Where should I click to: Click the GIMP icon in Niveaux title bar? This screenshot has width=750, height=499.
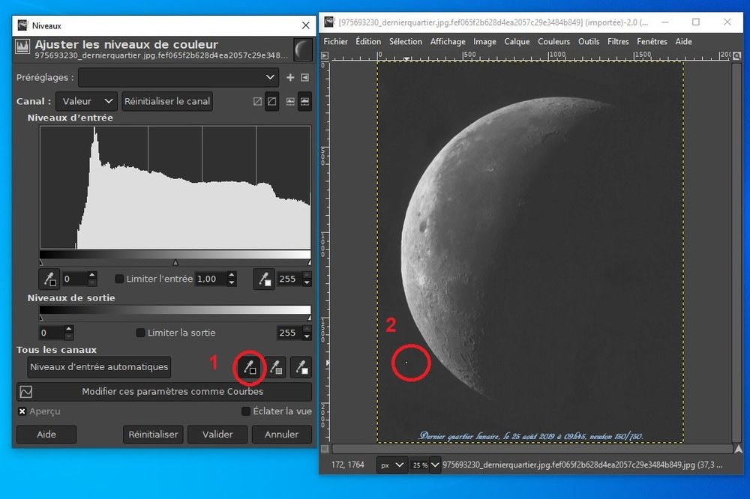click(x=22, y=25)
